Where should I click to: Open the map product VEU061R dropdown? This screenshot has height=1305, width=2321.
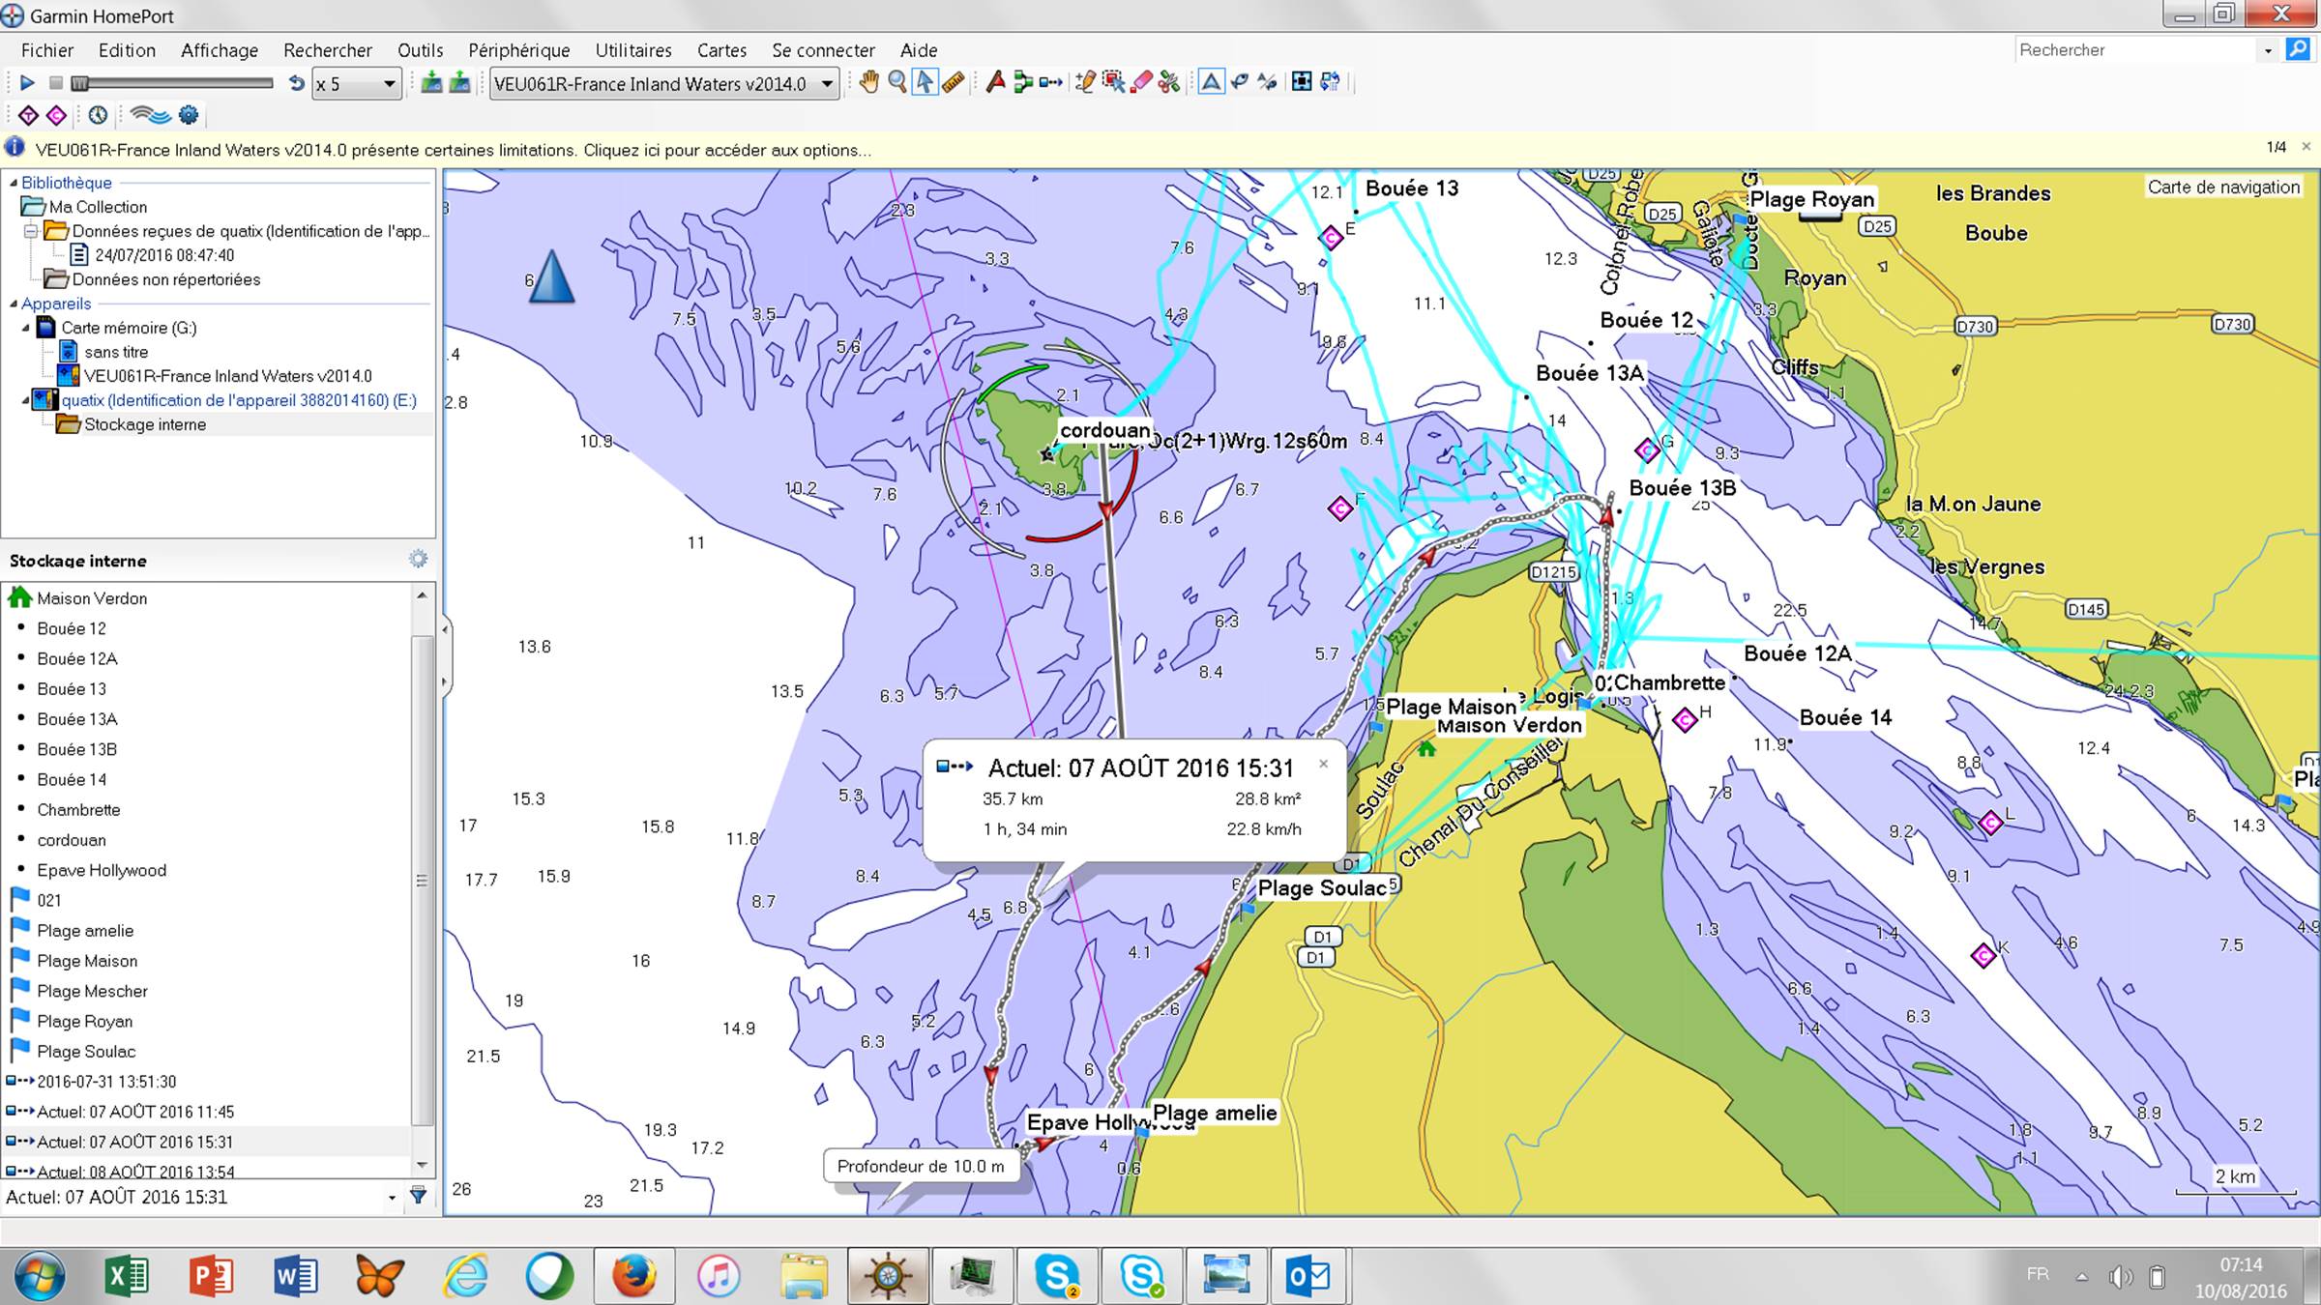(x=663, y=84)
